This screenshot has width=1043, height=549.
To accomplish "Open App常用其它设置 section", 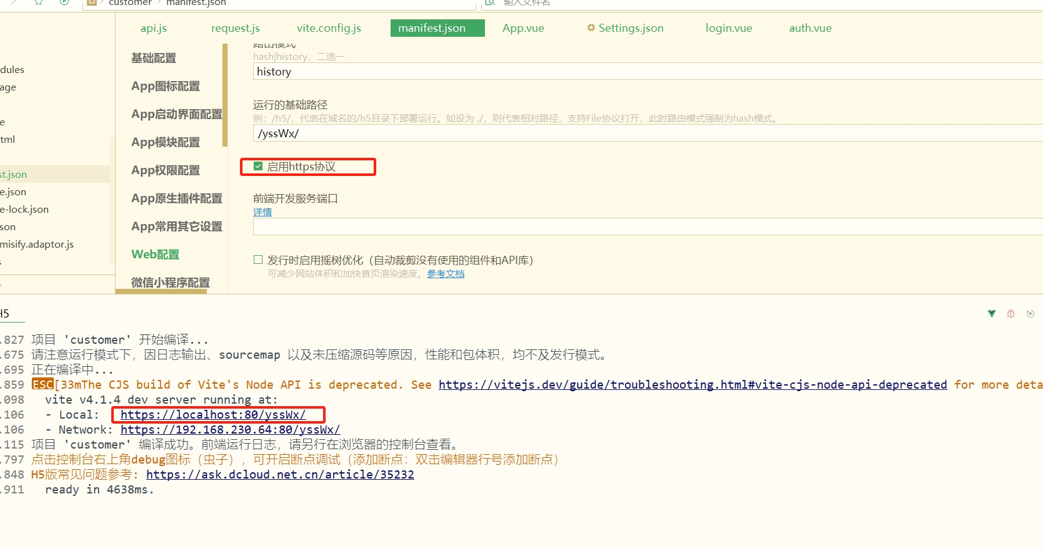I will pyautogui.click(x=177, y=226).
